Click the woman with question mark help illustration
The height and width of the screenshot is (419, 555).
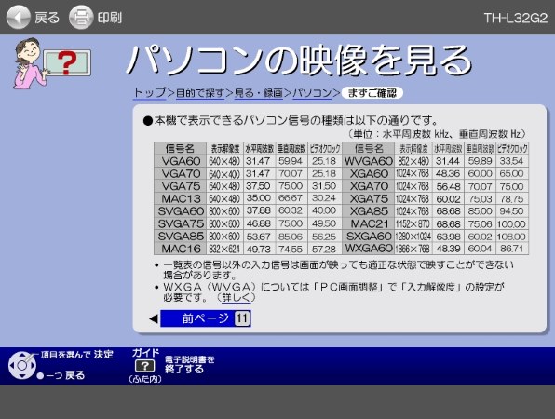point(52,63)
